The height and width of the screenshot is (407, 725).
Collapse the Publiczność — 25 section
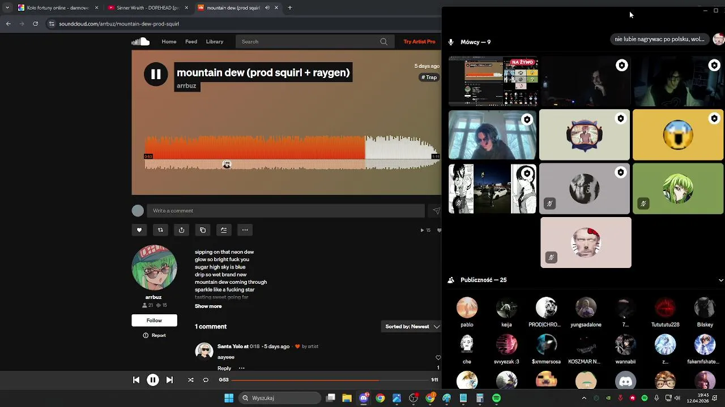click(x=720, y=280)
